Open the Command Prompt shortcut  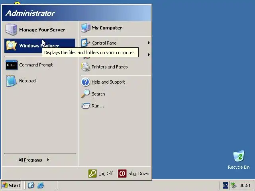(40, 65)
